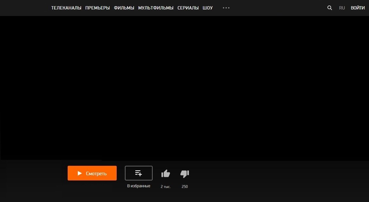Click the orange Смотреть button

92,173
